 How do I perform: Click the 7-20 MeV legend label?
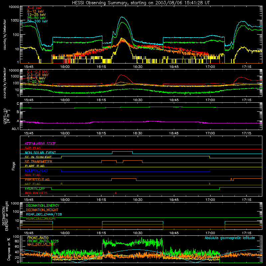tap(36, 81)
